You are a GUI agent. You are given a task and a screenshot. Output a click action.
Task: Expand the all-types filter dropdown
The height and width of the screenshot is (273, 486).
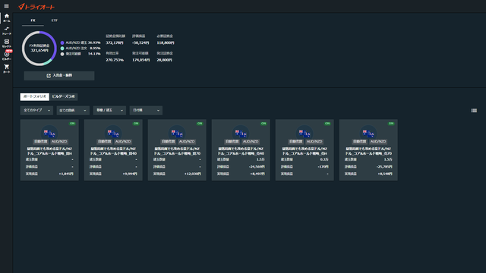pyautogui.click(x=36, y=111)
